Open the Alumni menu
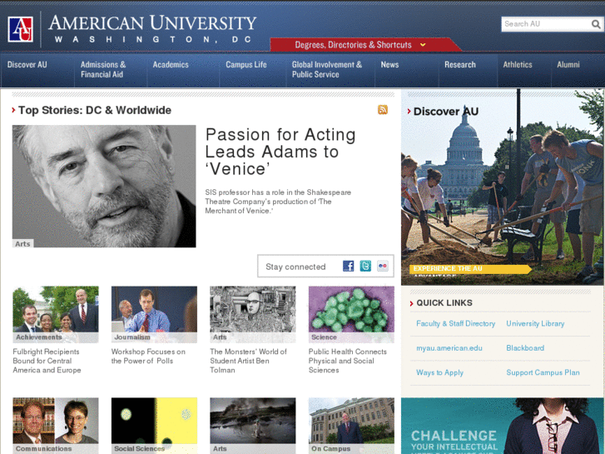Image resolution: width=605 pixels, height=454 pixels. 568,64
